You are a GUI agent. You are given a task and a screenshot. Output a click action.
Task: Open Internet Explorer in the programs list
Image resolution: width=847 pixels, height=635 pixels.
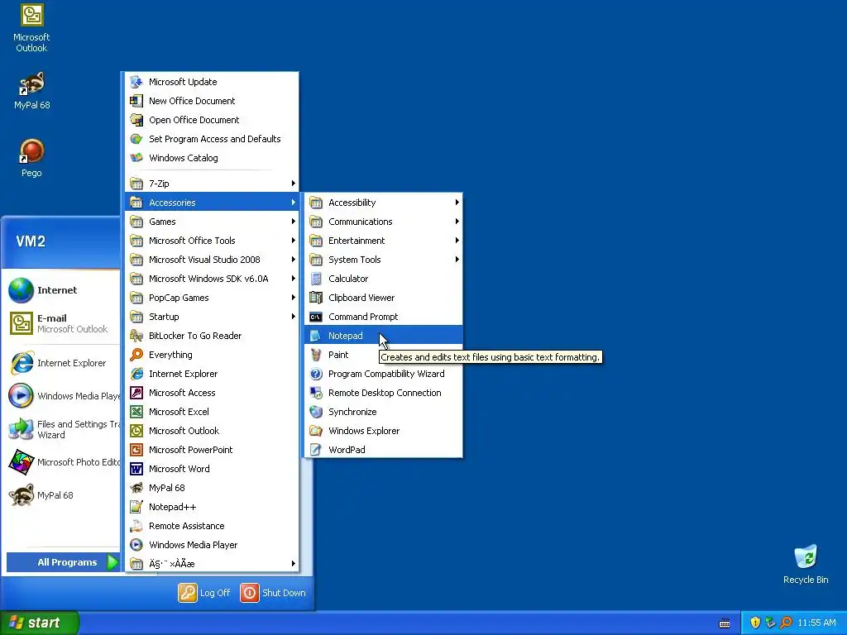(212, 374)
